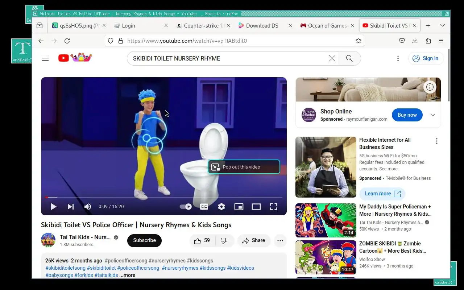Open YouTube guide hamburger menu
464x290 pixels.
[x=45, y=58]
